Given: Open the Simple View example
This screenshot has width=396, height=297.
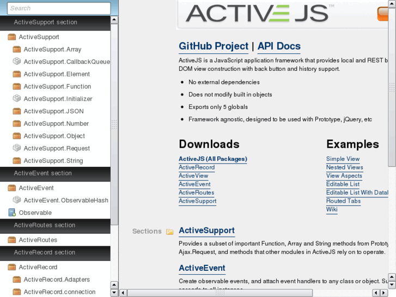Looking at the screenshot, I should [x=343, y=159].
